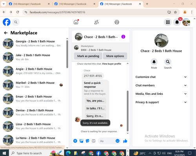Open the tab search dropdown arrow
Image resolution: width=196 pixels, height=156 pixels.
tap(4, 4)
